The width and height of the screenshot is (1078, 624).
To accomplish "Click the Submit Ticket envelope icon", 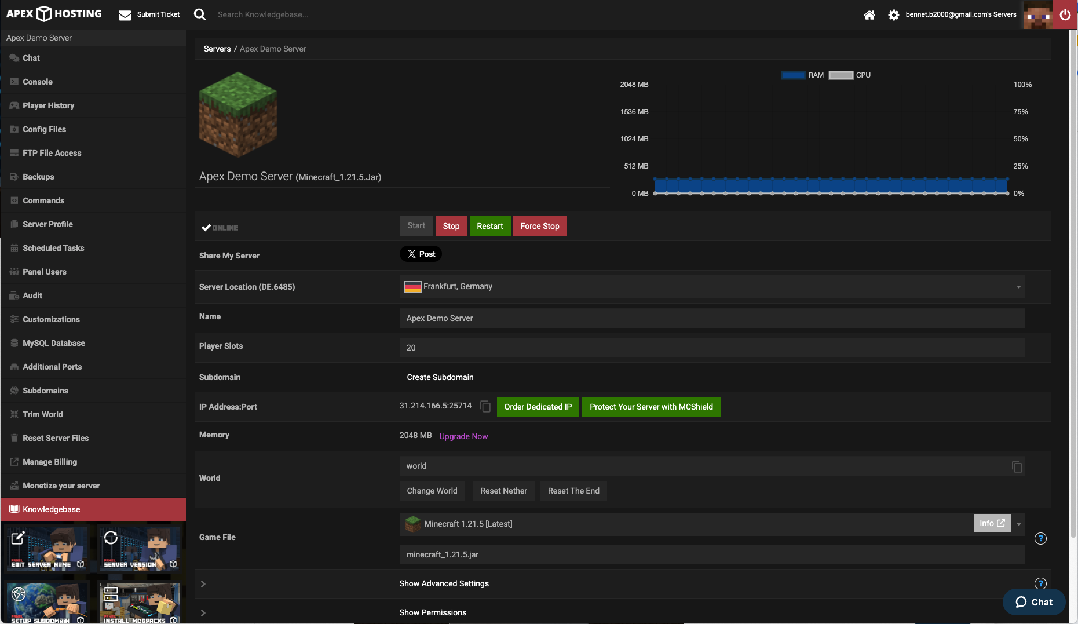I will click(125, 15).
